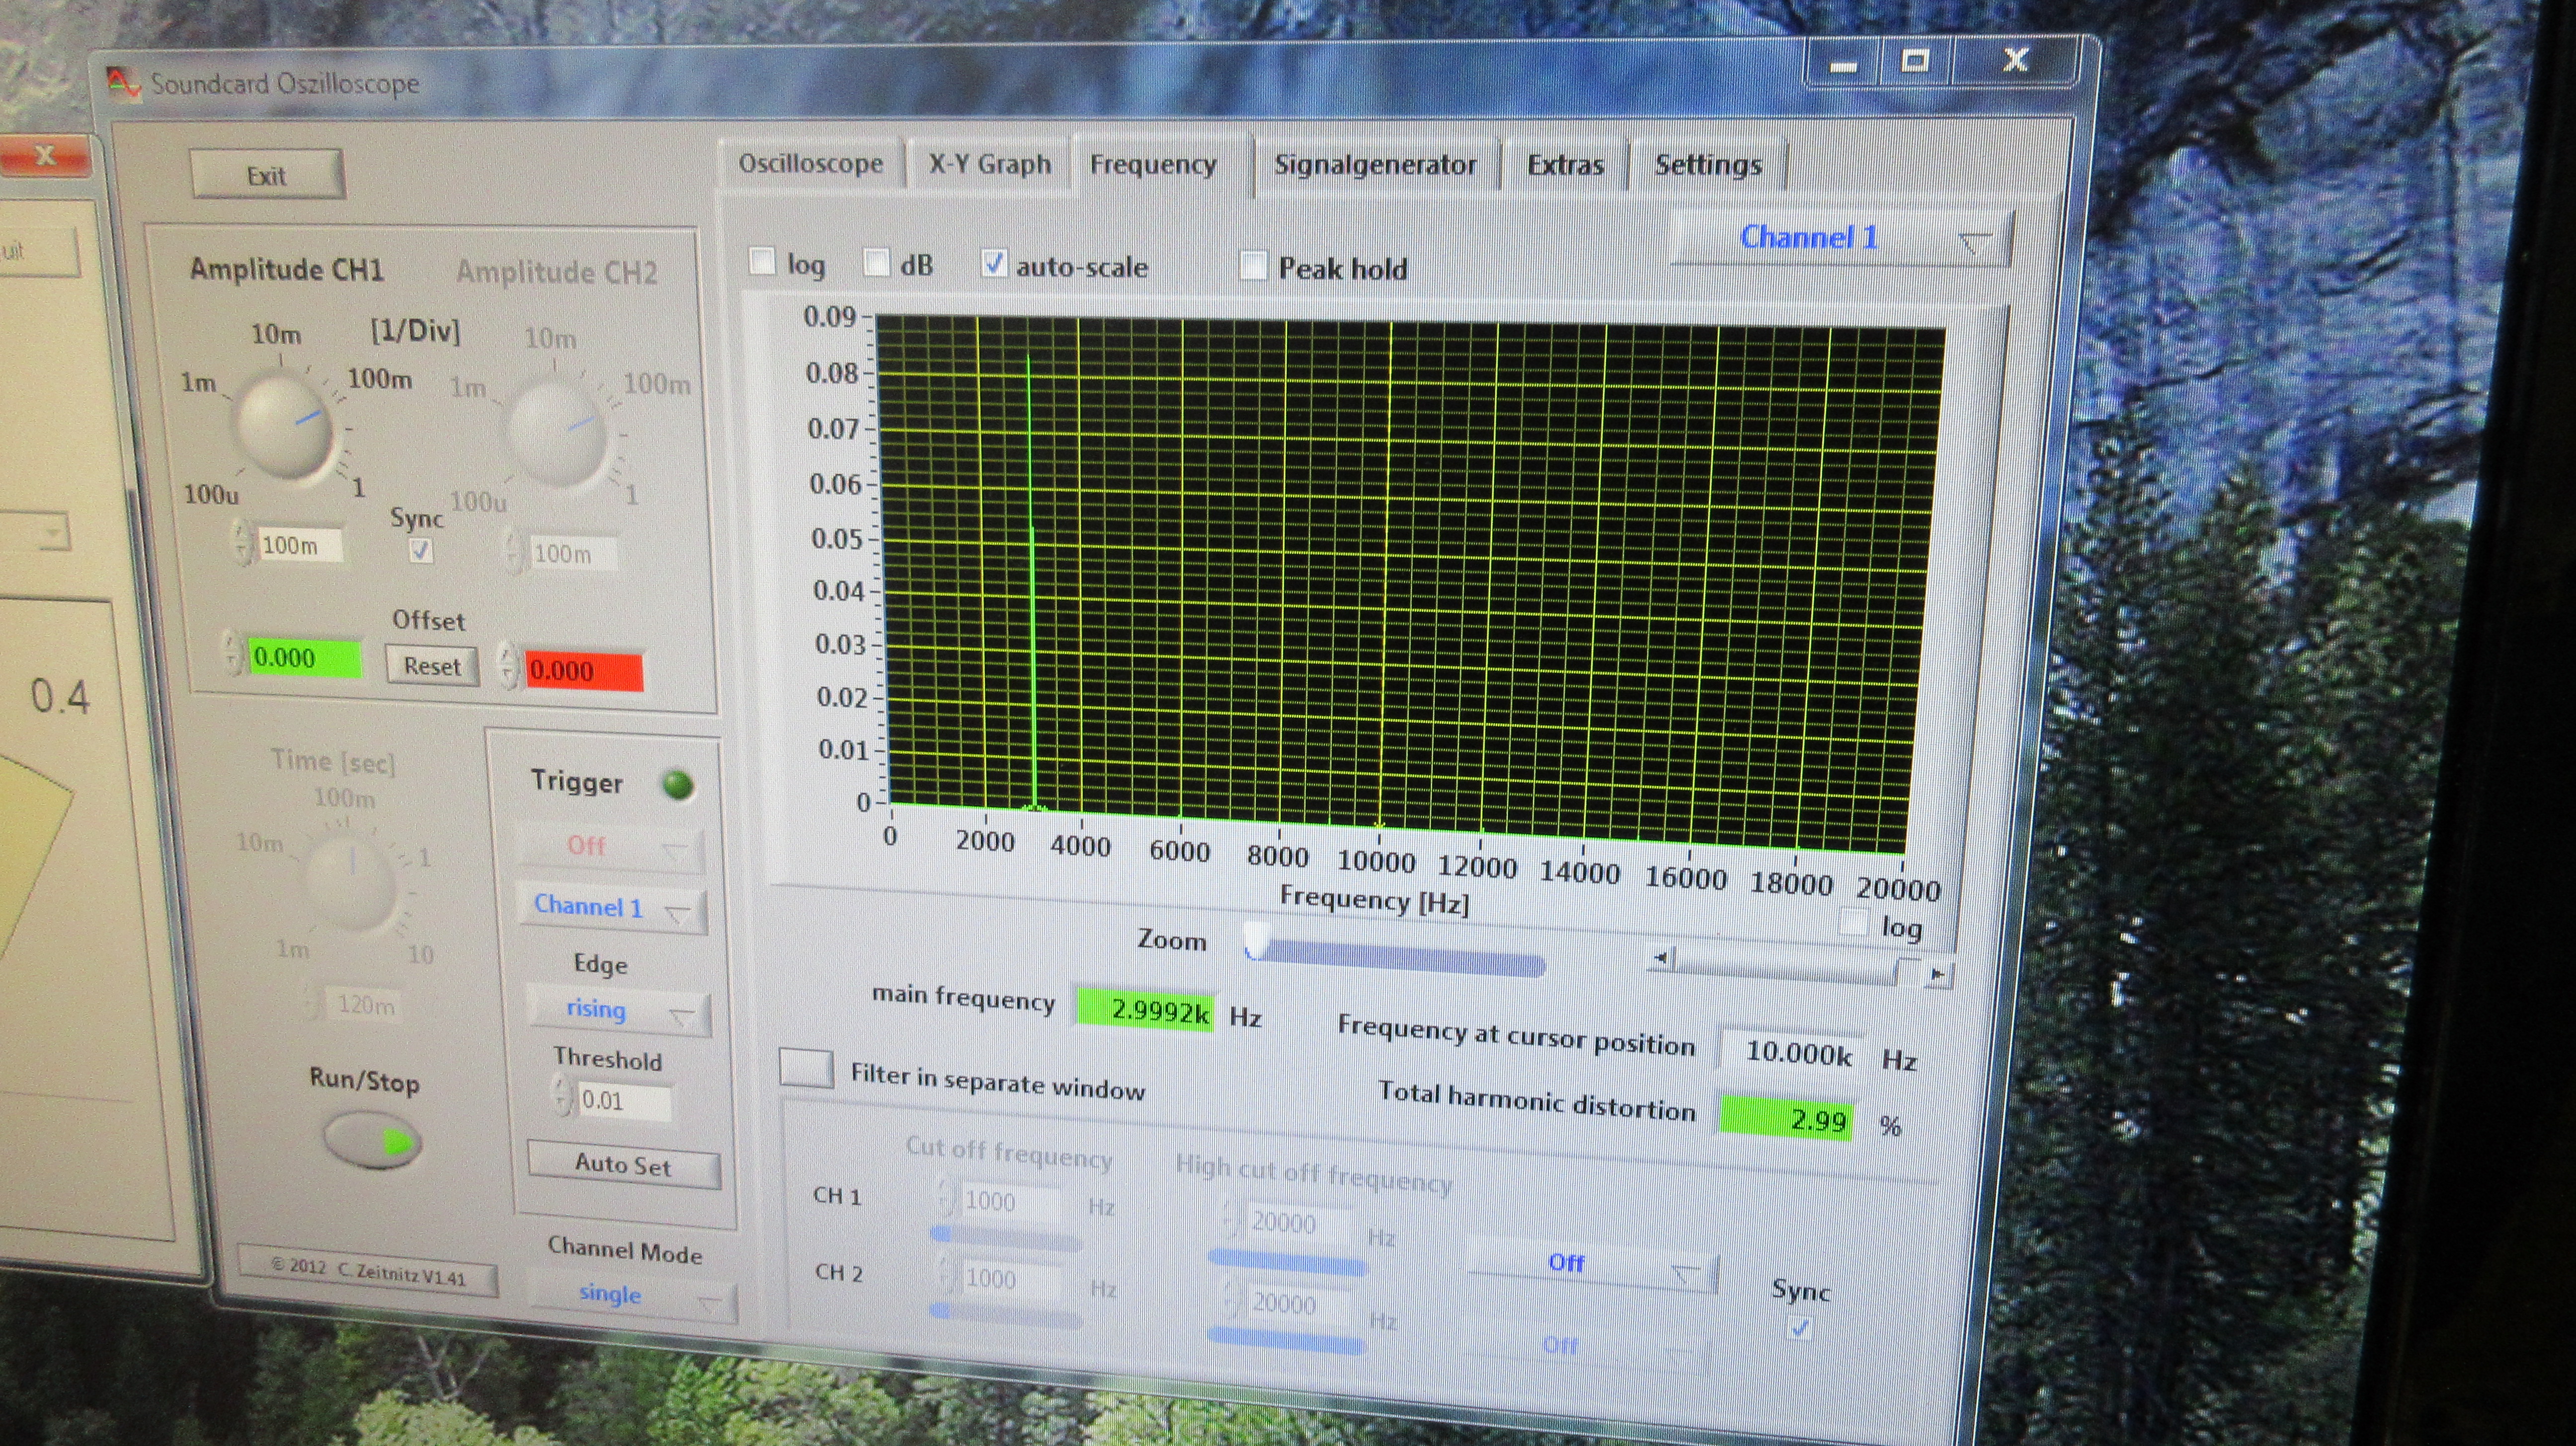Screen dimensions: 2576x1446
Task: Click the Soundcard Oszilloscope title bar icon
Action: pyautogui.click(x=124, y=83)
